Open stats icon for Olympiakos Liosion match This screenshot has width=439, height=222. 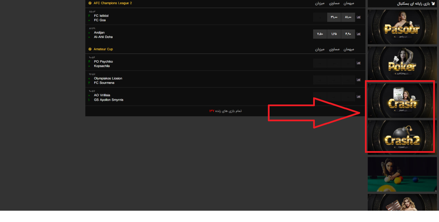359,80
